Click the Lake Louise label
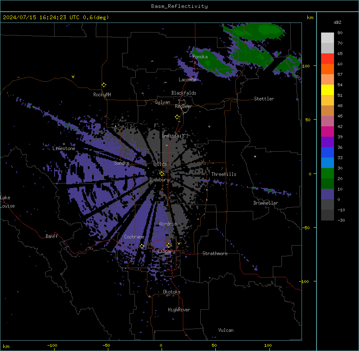The height and width of the screenshot is (351, 359). click(x=7, y=202)
